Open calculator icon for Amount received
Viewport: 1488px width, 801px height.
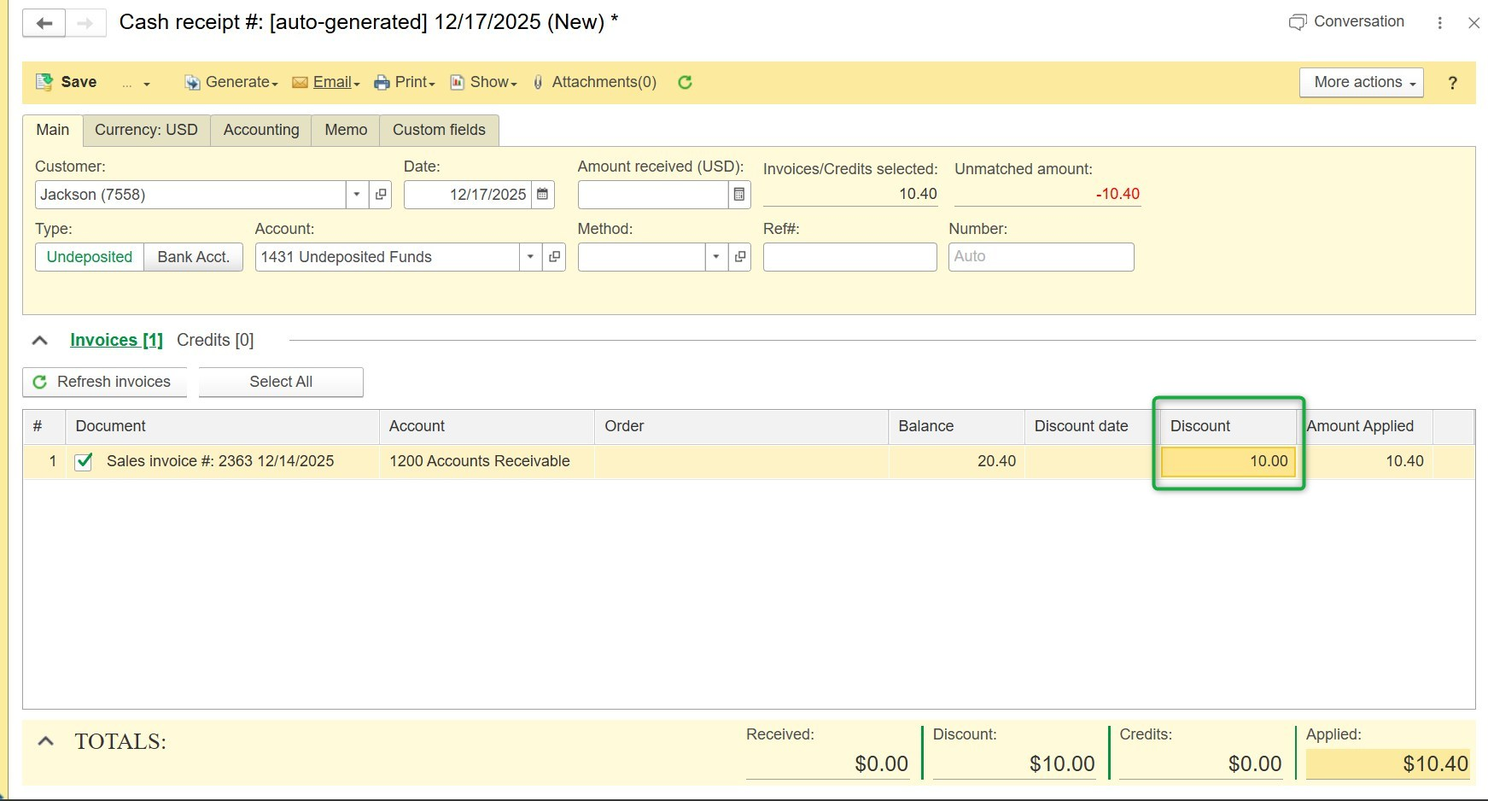tap(739, 195)
